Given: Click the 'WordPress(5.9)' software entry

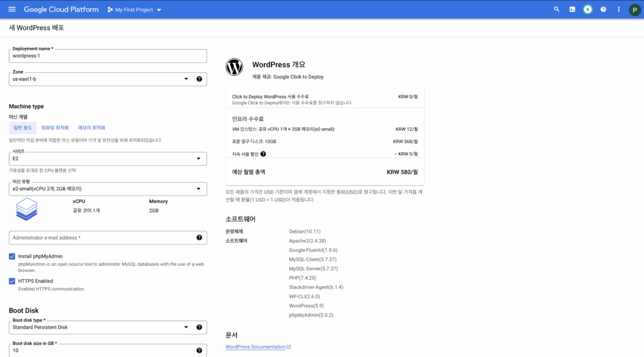Looking at the screenshot, I should point(306,306).
